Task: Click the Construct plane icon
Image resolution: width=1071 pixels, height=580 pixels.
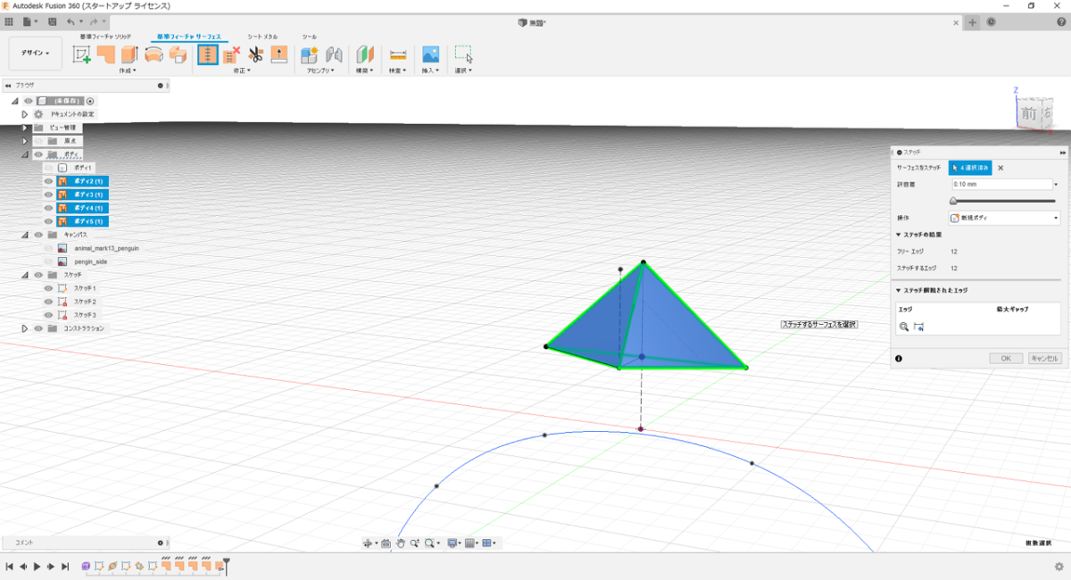Action: coord(365,54)
